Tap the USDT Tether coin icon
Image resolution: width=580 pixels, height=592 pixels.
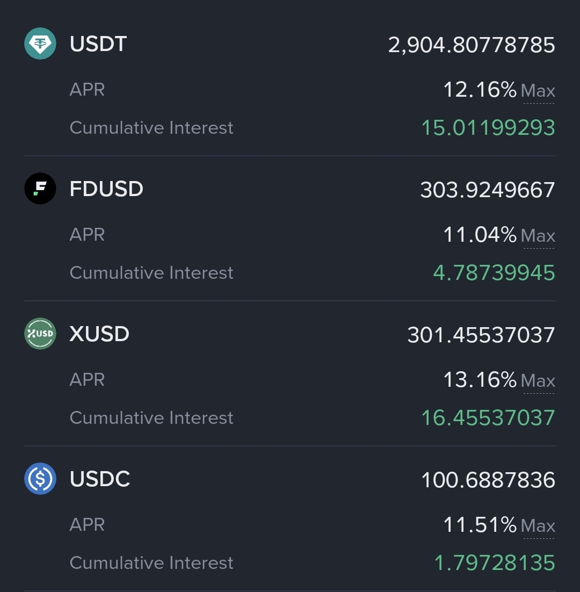pyautogui.click(x=40, y=44)
